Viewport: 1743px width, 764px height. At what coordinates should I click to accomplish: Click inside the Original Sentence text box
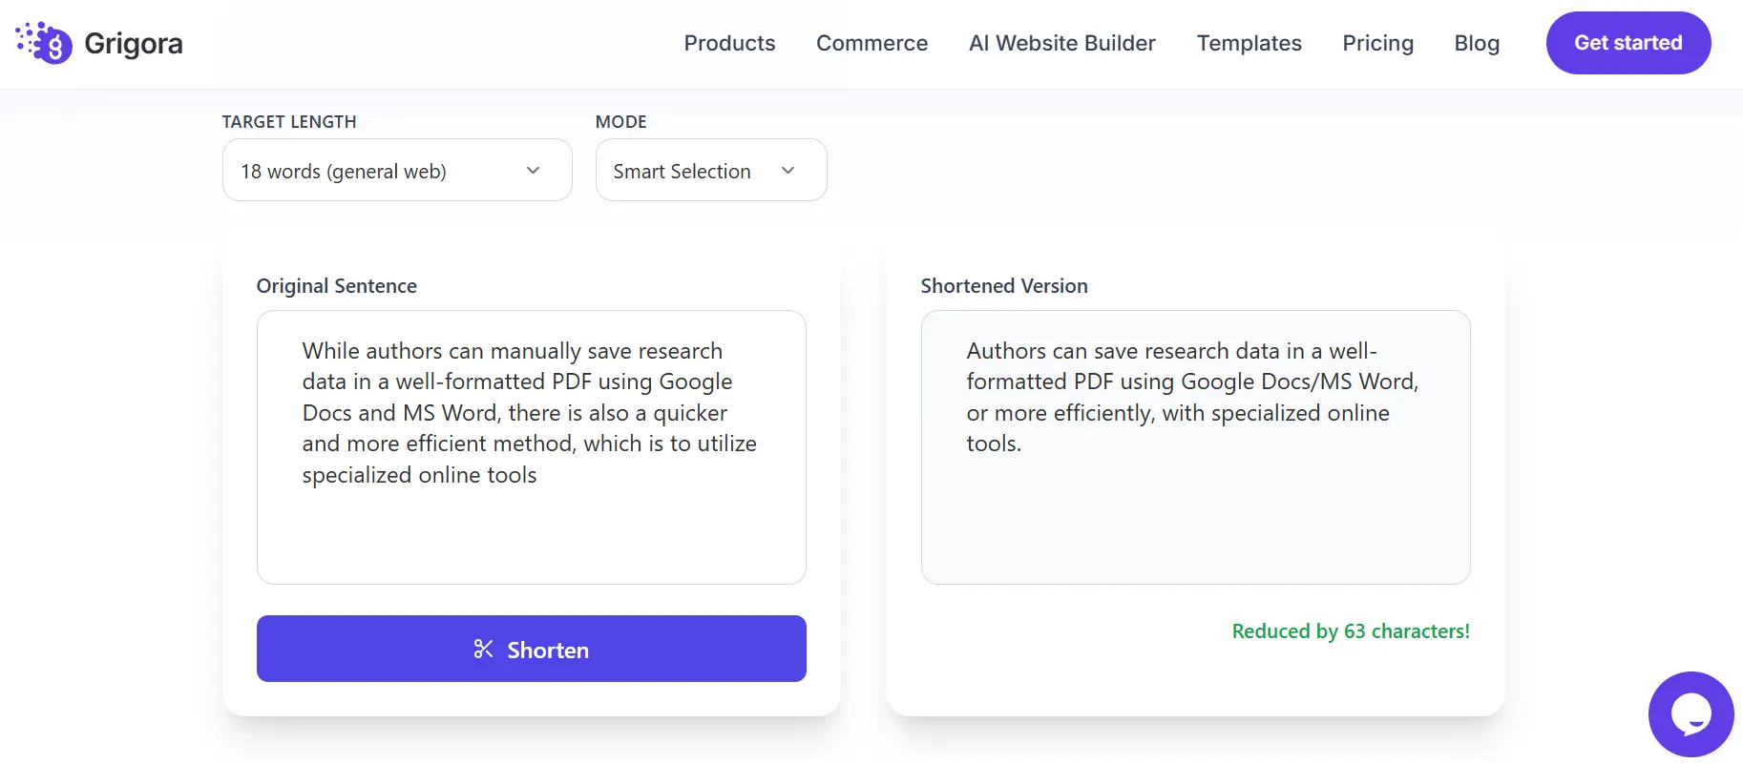[x=532, y=447]
